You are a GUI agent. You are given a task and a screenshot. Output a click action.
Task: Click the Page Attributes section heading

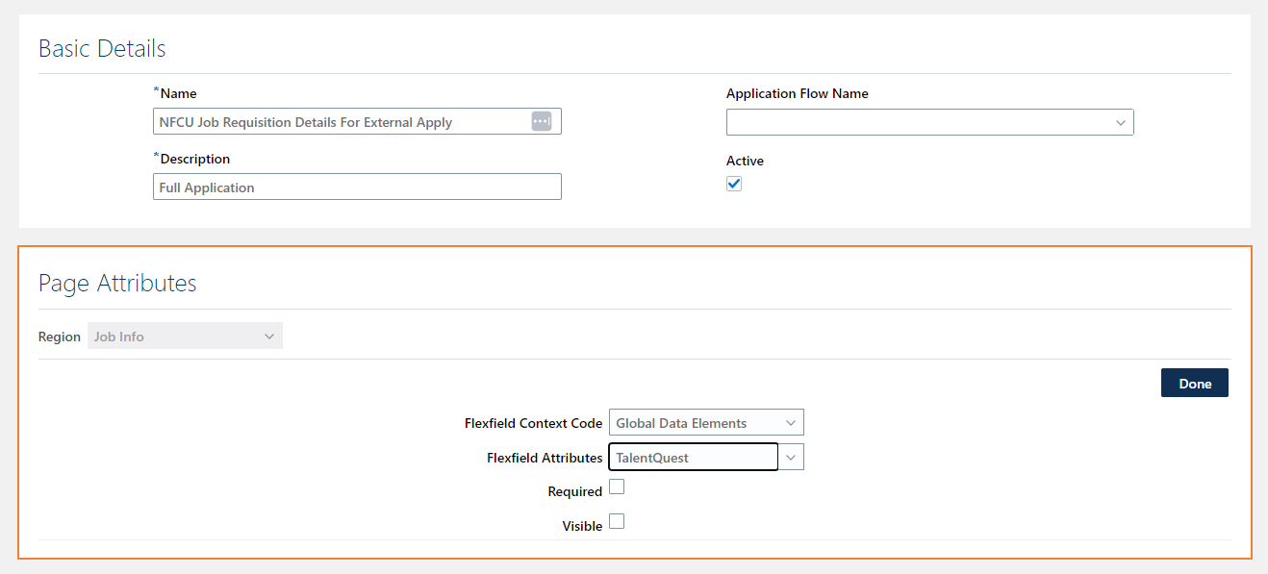[x=116, y=283]
